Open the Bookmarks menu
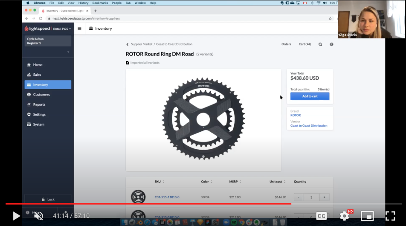This screenshot has height=226, width=406. click(x=100, y=3)
